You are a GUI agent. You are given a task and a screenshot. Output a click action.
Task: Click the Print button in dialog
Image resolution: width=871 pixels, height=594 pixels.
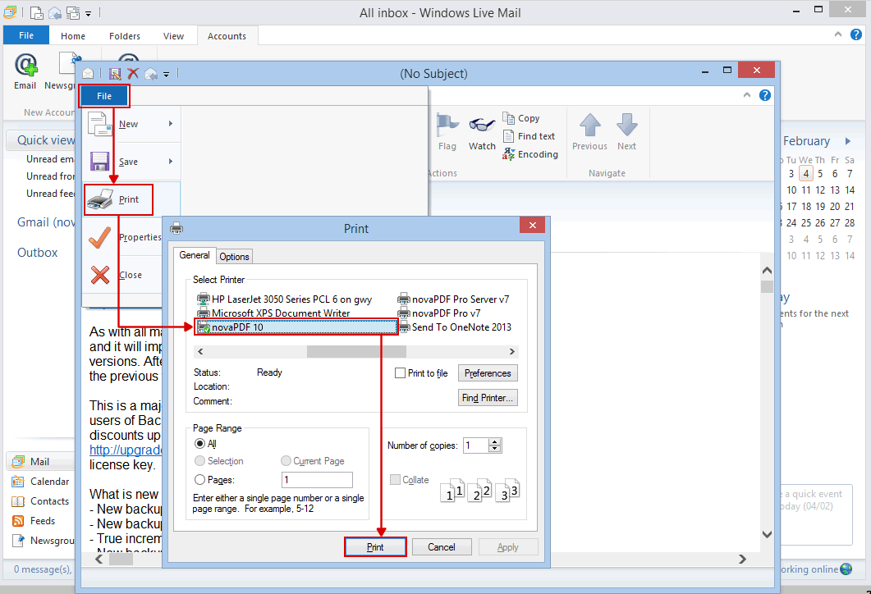375,546
